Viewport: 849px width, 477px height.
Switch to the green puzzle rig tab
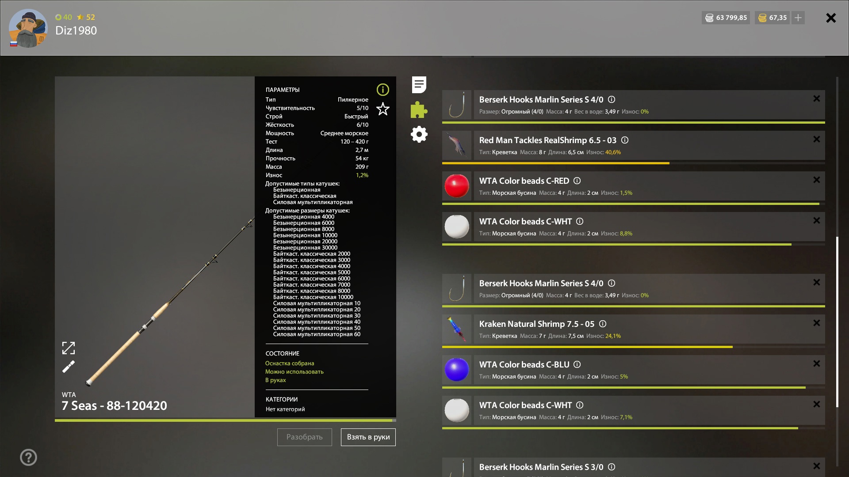[419, 110]
